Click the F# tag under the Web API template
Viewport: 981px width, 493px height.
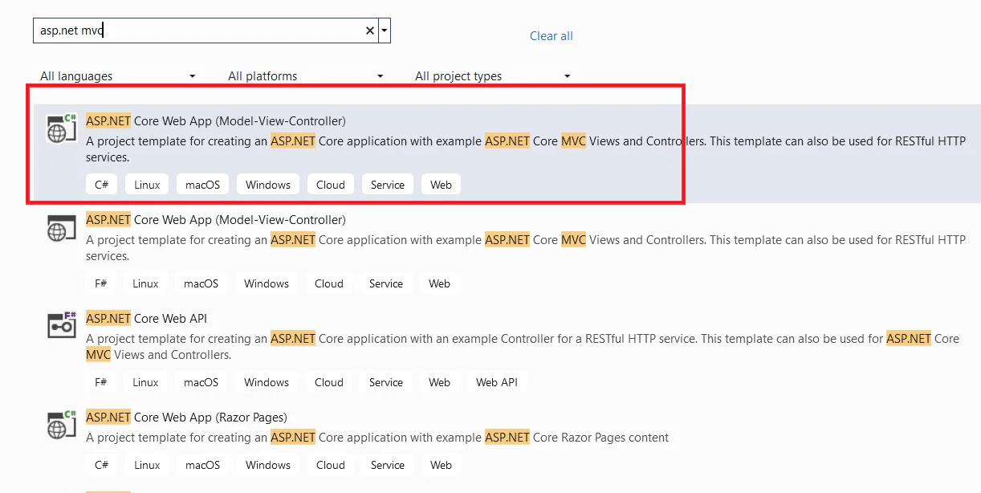click(100, 382)
